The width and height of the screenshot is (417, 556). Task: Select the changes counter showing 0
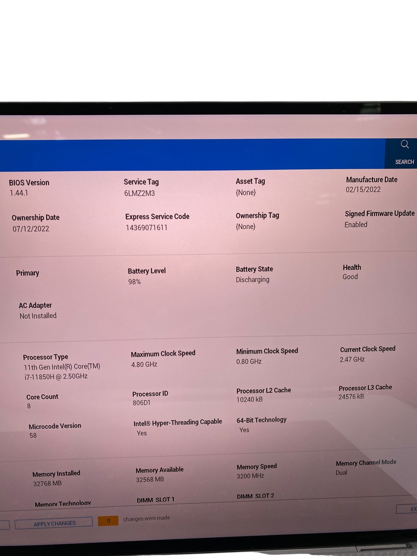pos(108,521)
